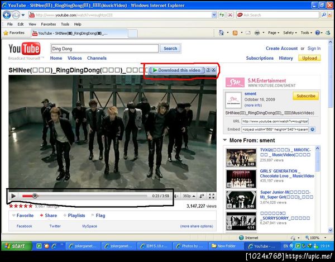Open the command bar Tools dropdown
Image resolution: width=335 pixels, height=262 pixels.
[307, 33]
